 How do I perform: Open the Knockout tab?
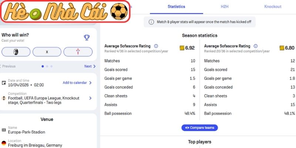click(273, 7)
